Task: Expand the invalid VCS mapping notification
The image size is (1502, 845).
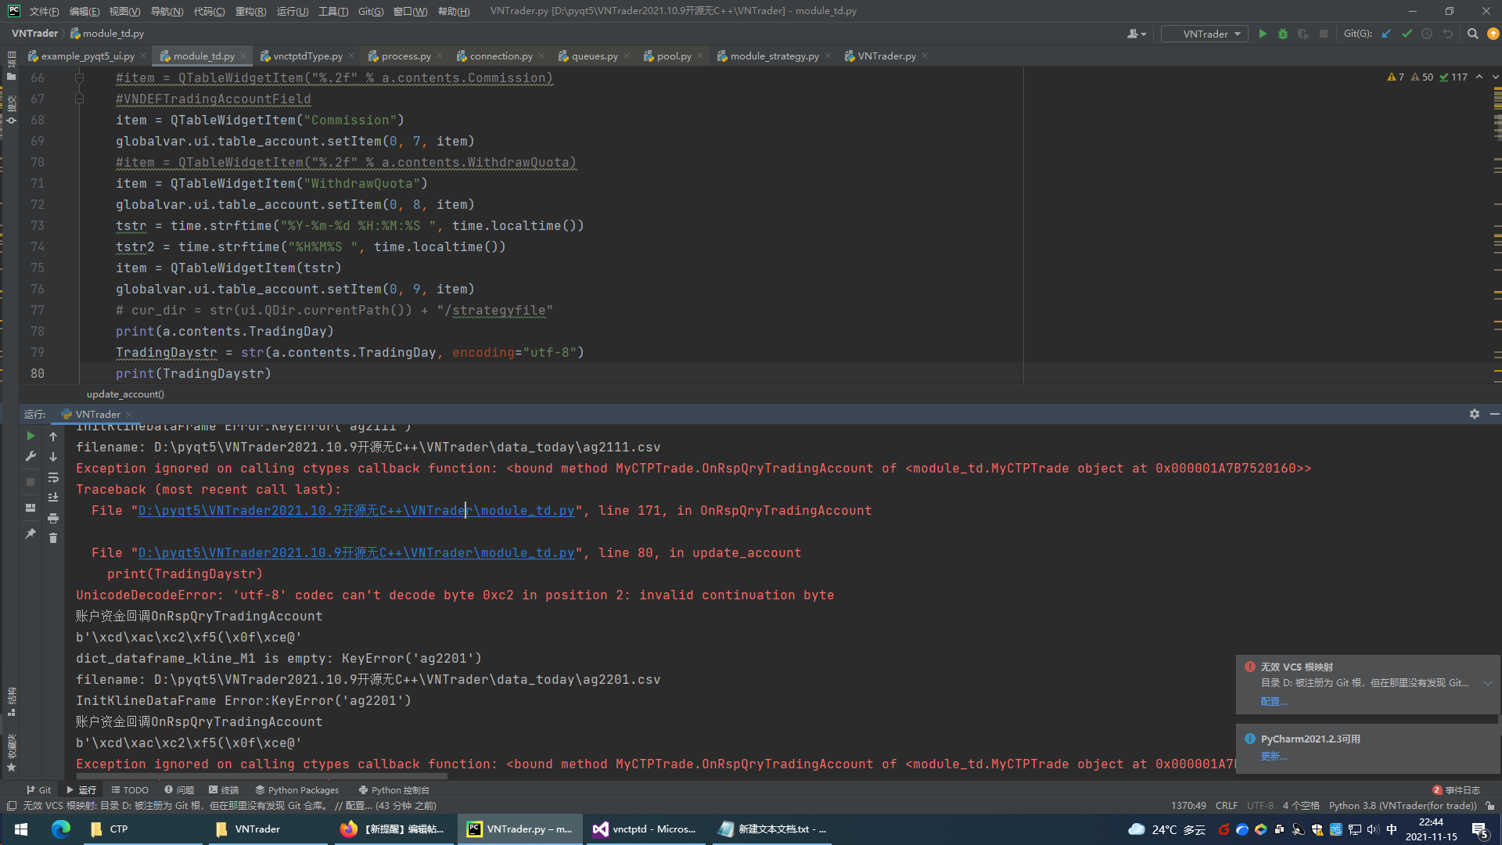Action: tap(1487, 683)
